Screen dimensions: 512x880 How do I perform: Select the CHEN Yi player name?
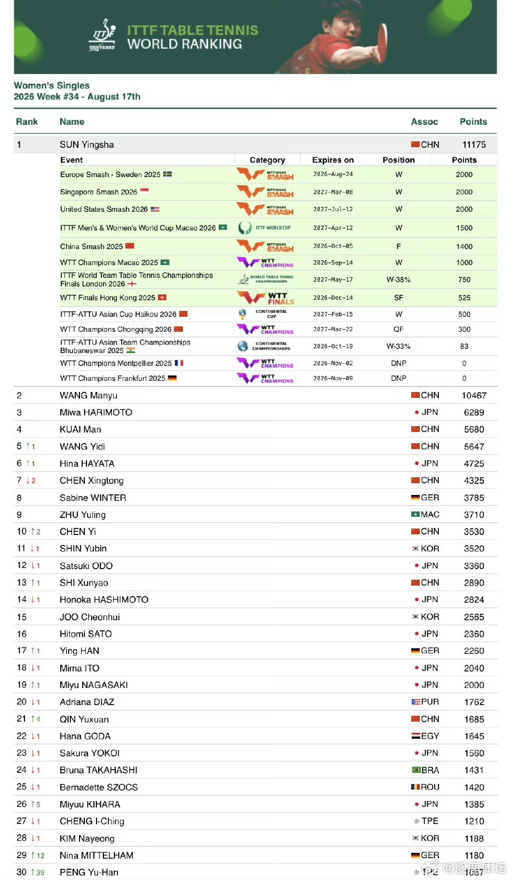(x=78, y=532)
